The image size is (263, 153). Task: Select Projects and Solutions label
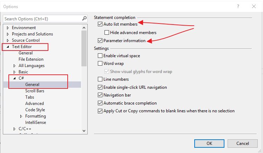[32, 34]
